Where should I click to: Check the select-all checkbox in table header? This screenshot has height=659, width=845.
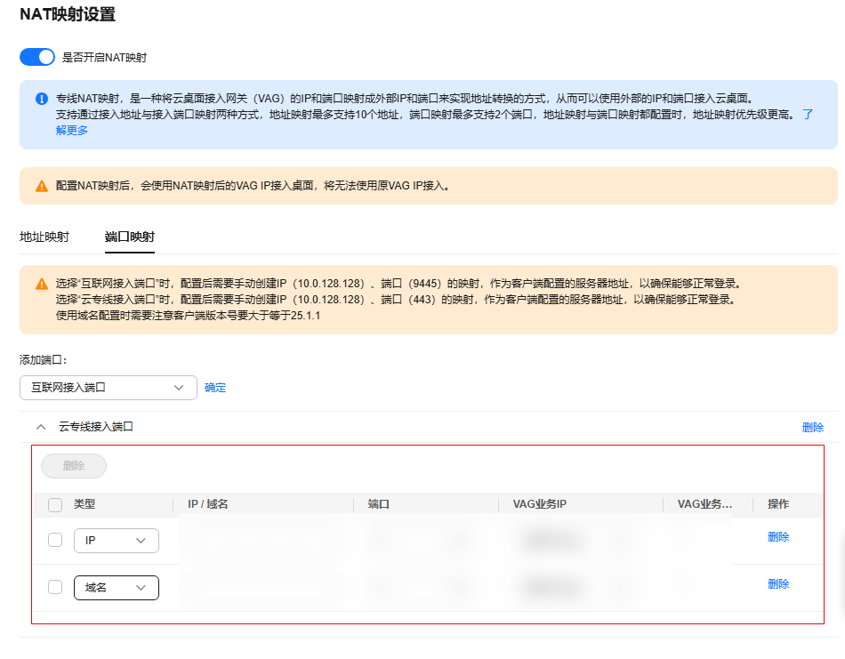(55, 505)
